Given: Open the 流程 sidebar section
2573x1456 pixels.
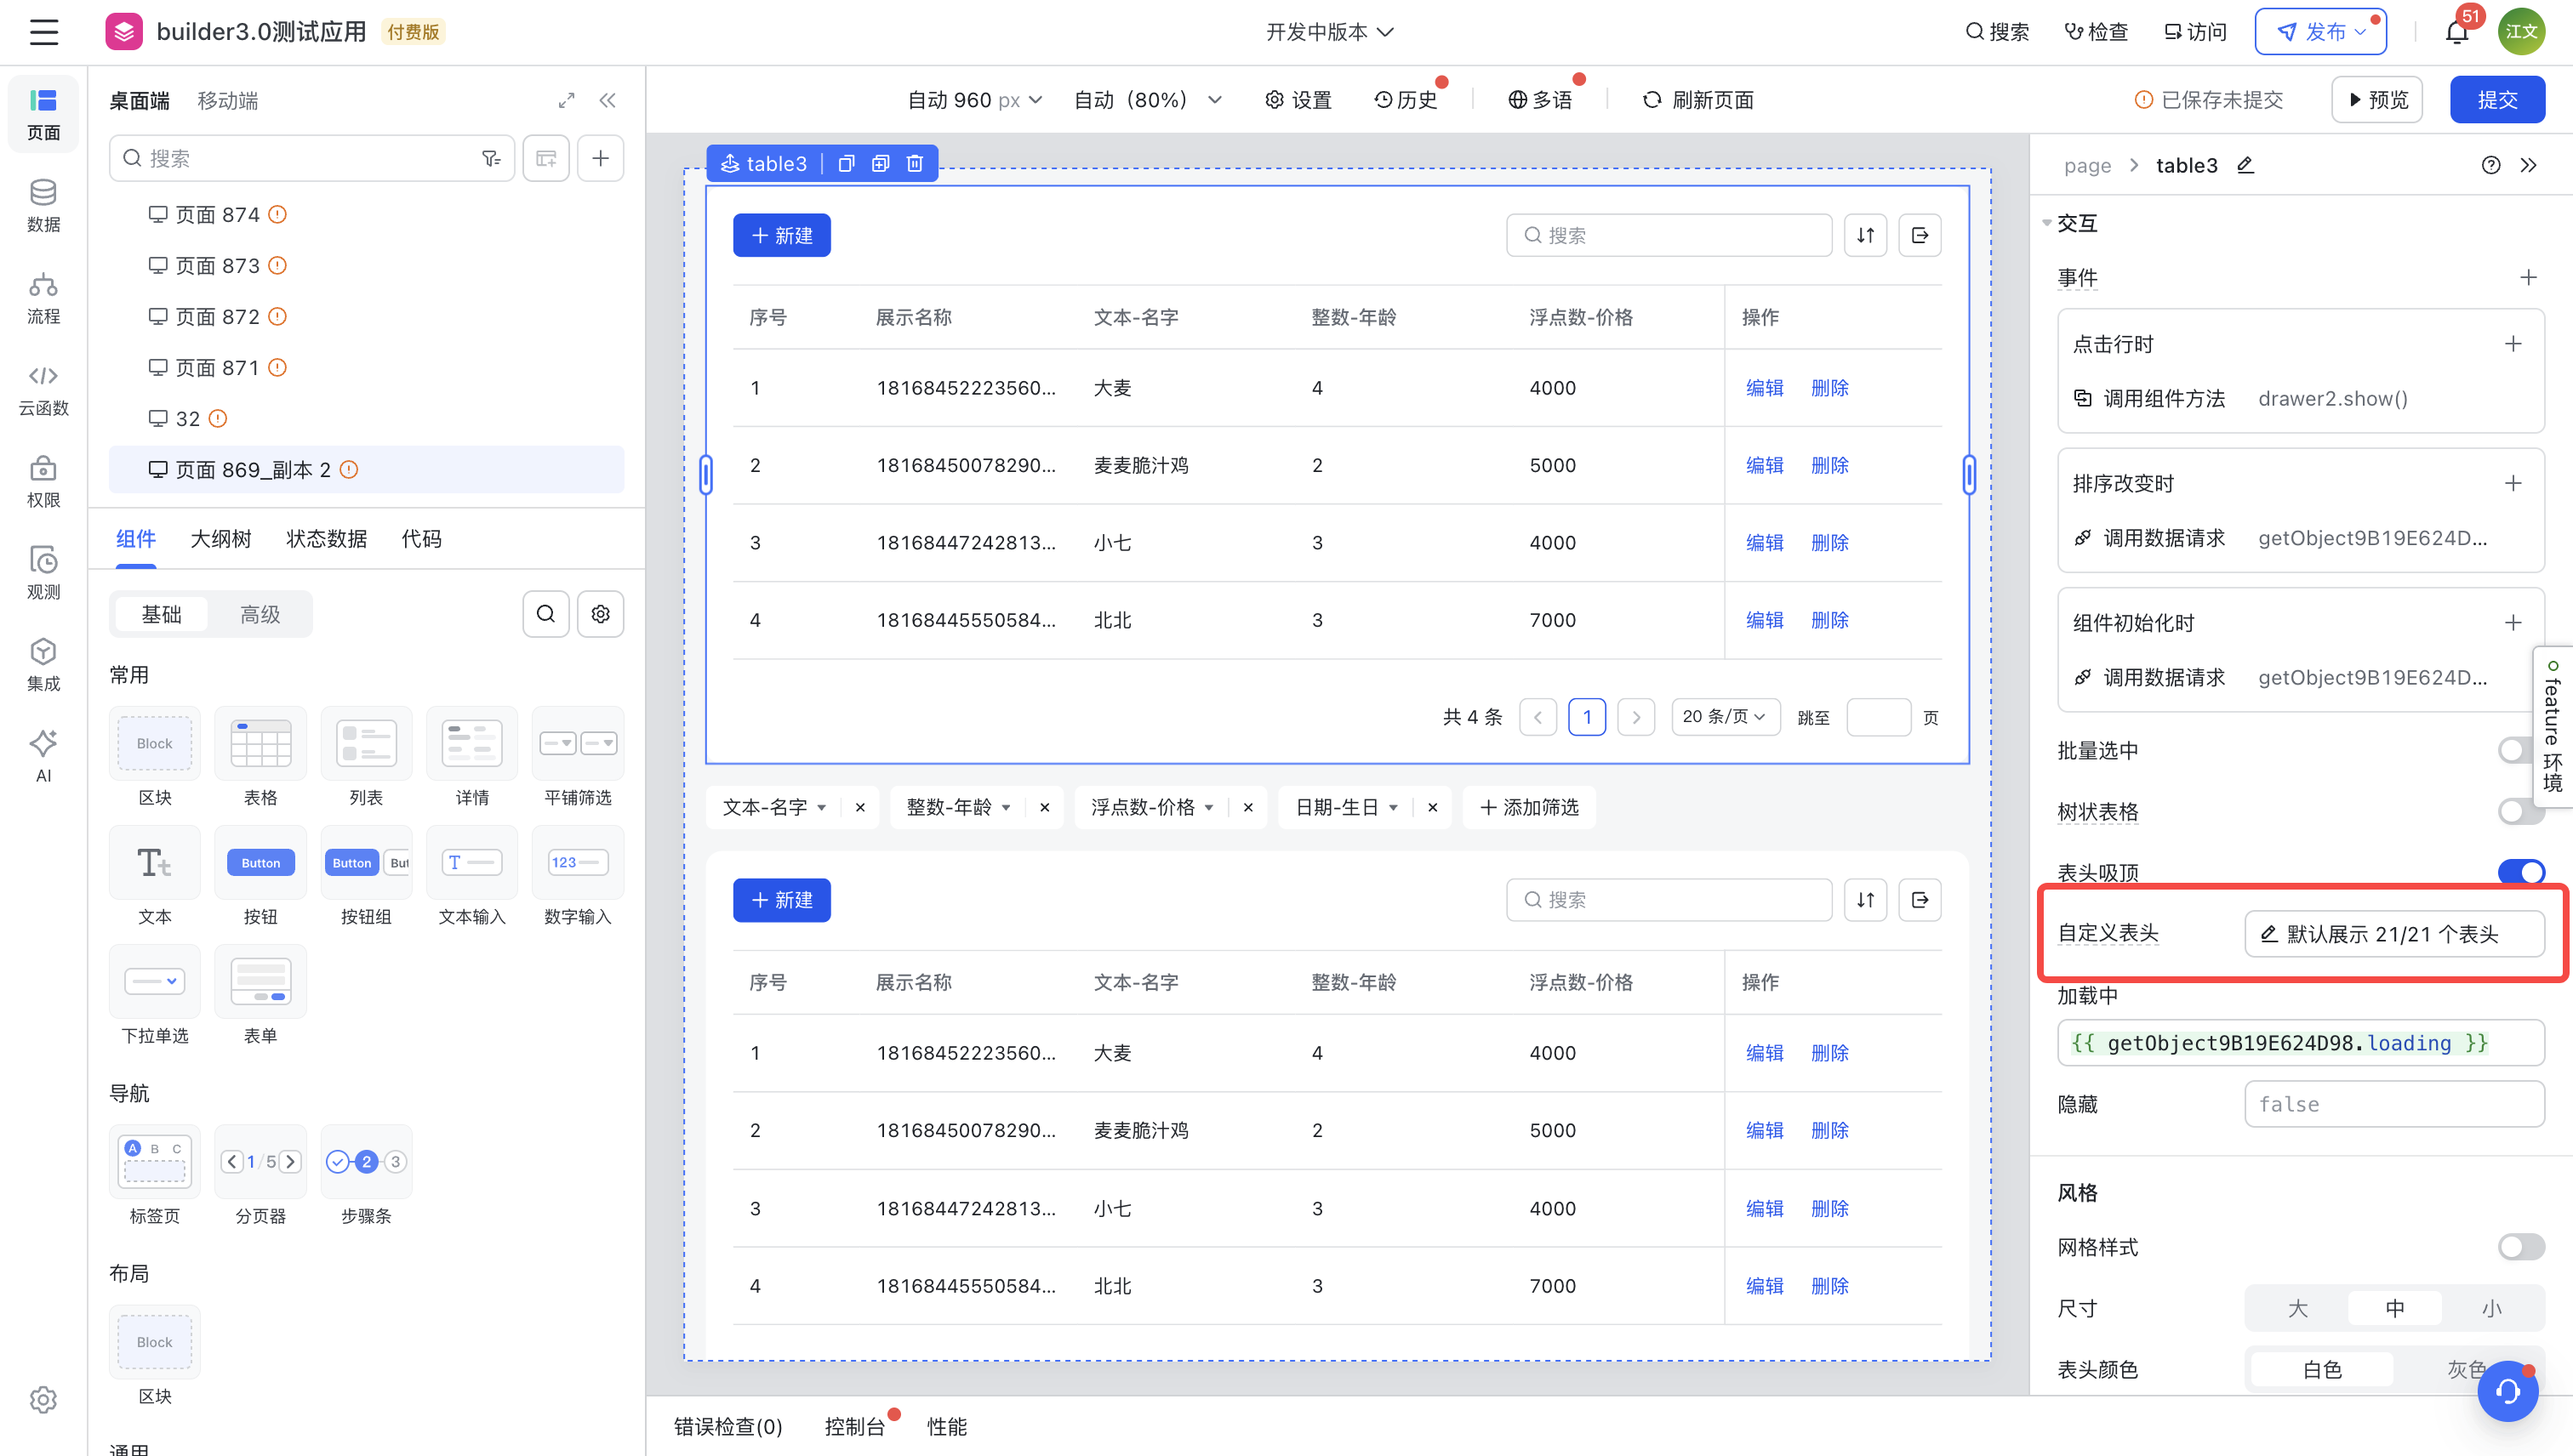Looking at the screenshot, I should tap(43, 297).
